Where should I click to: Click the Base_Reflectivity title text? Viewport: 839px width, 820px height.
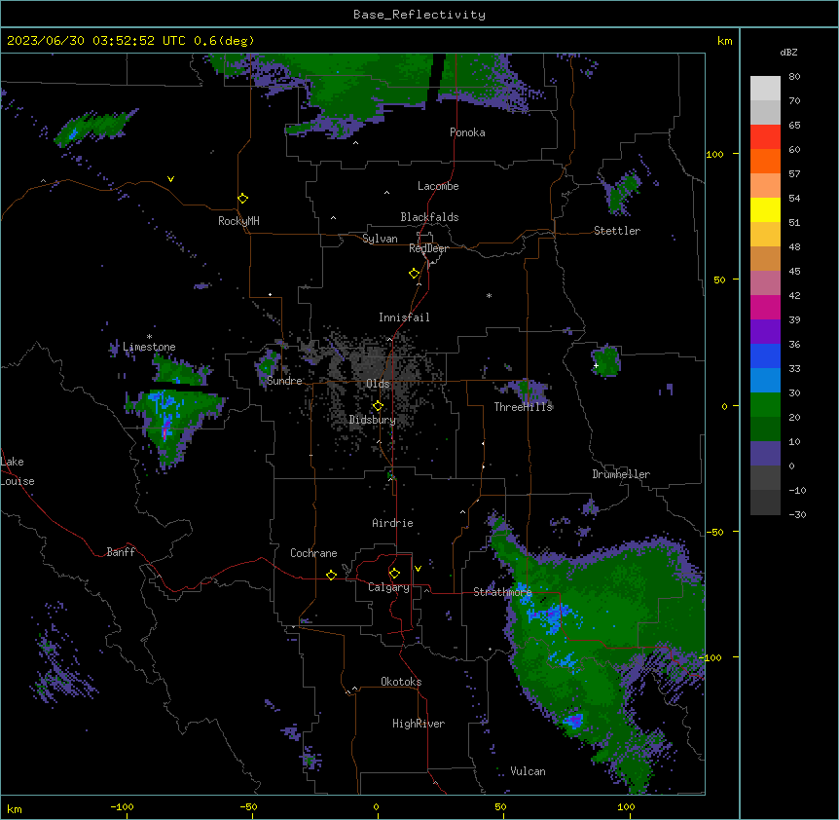419,15
